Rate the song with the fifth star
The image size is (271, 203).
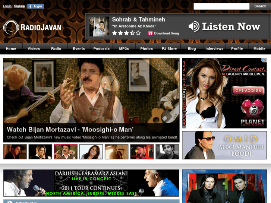138,33
